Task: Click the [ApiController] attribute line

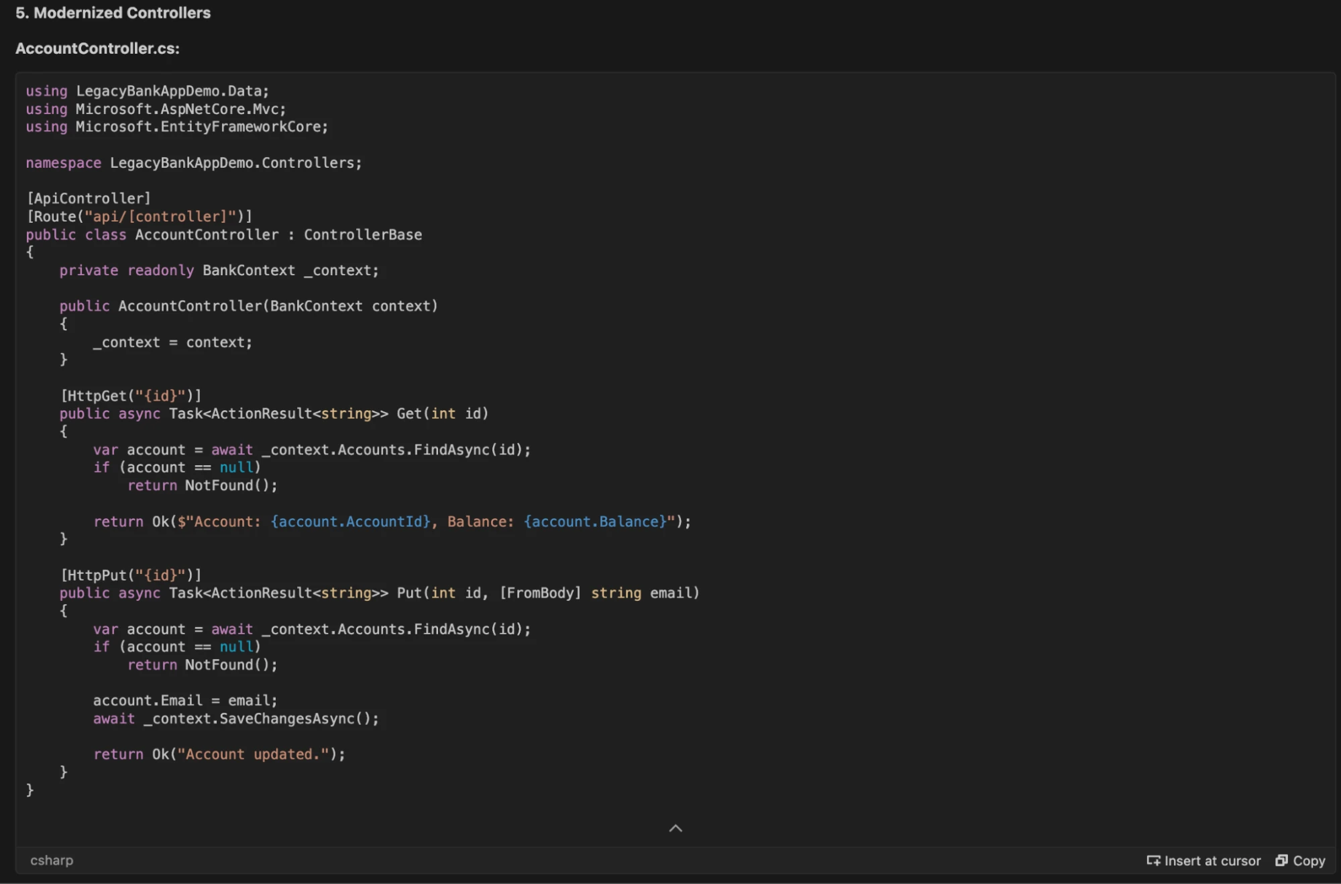Action: 89,199
